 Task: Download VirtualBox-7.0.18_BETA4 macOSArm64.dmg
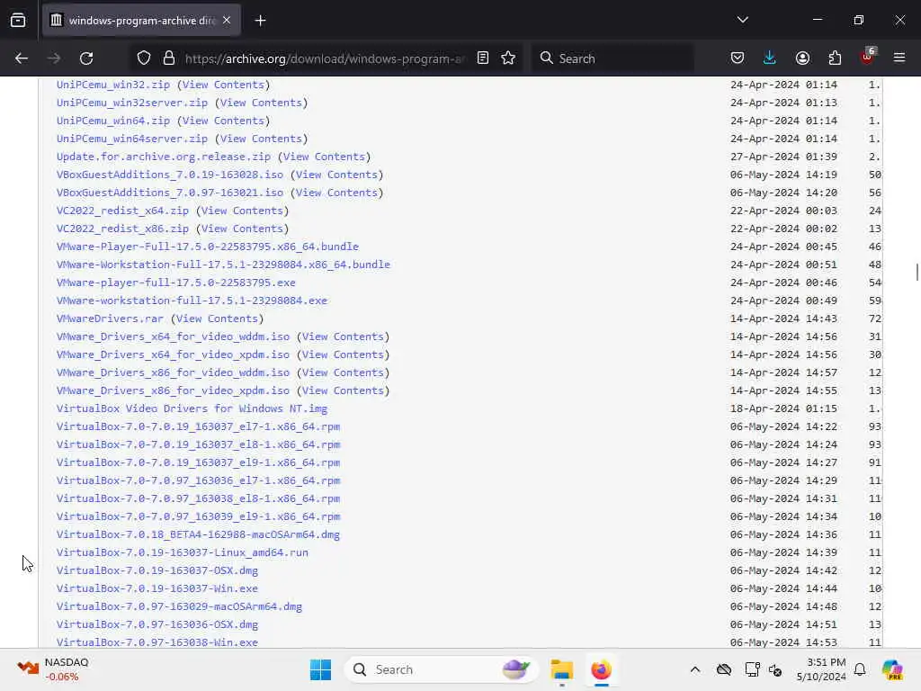(199, 534)
